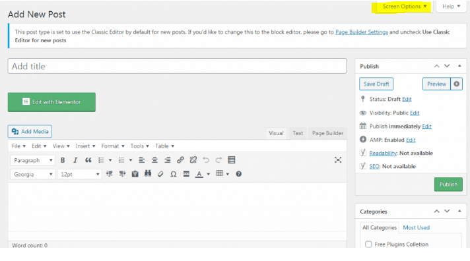Open the Insert menu
Image resolution: width=470 pixels, height=261 pixels.
pos(85,146)
